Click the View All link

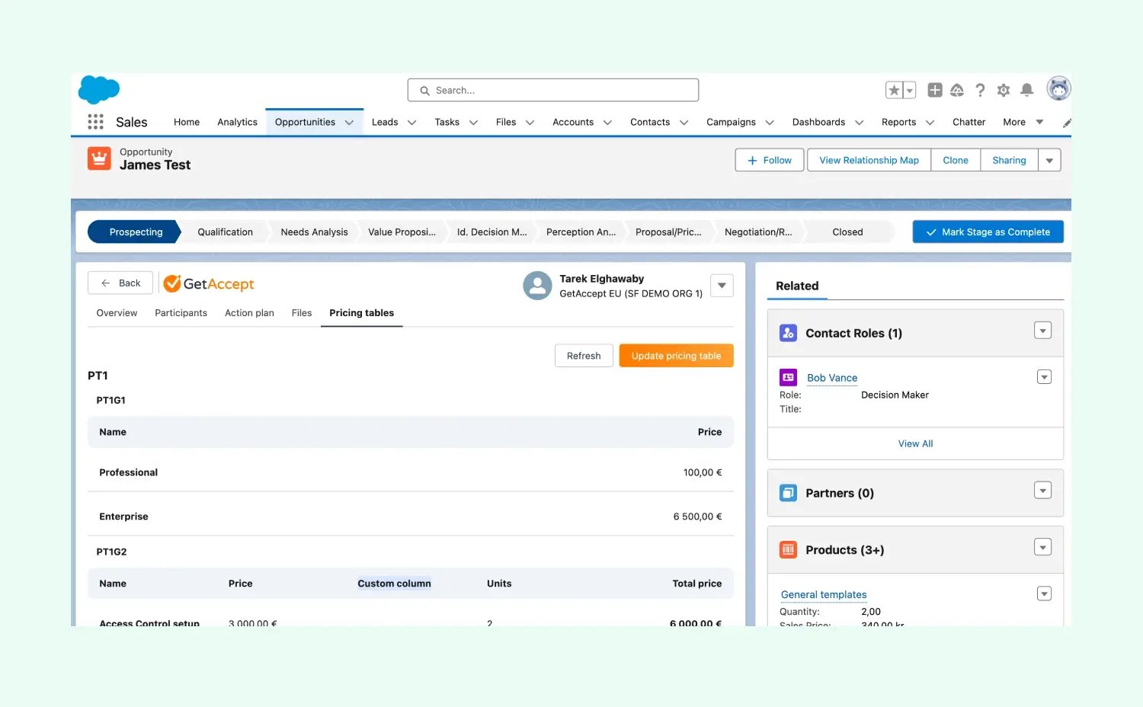(915, 443)
